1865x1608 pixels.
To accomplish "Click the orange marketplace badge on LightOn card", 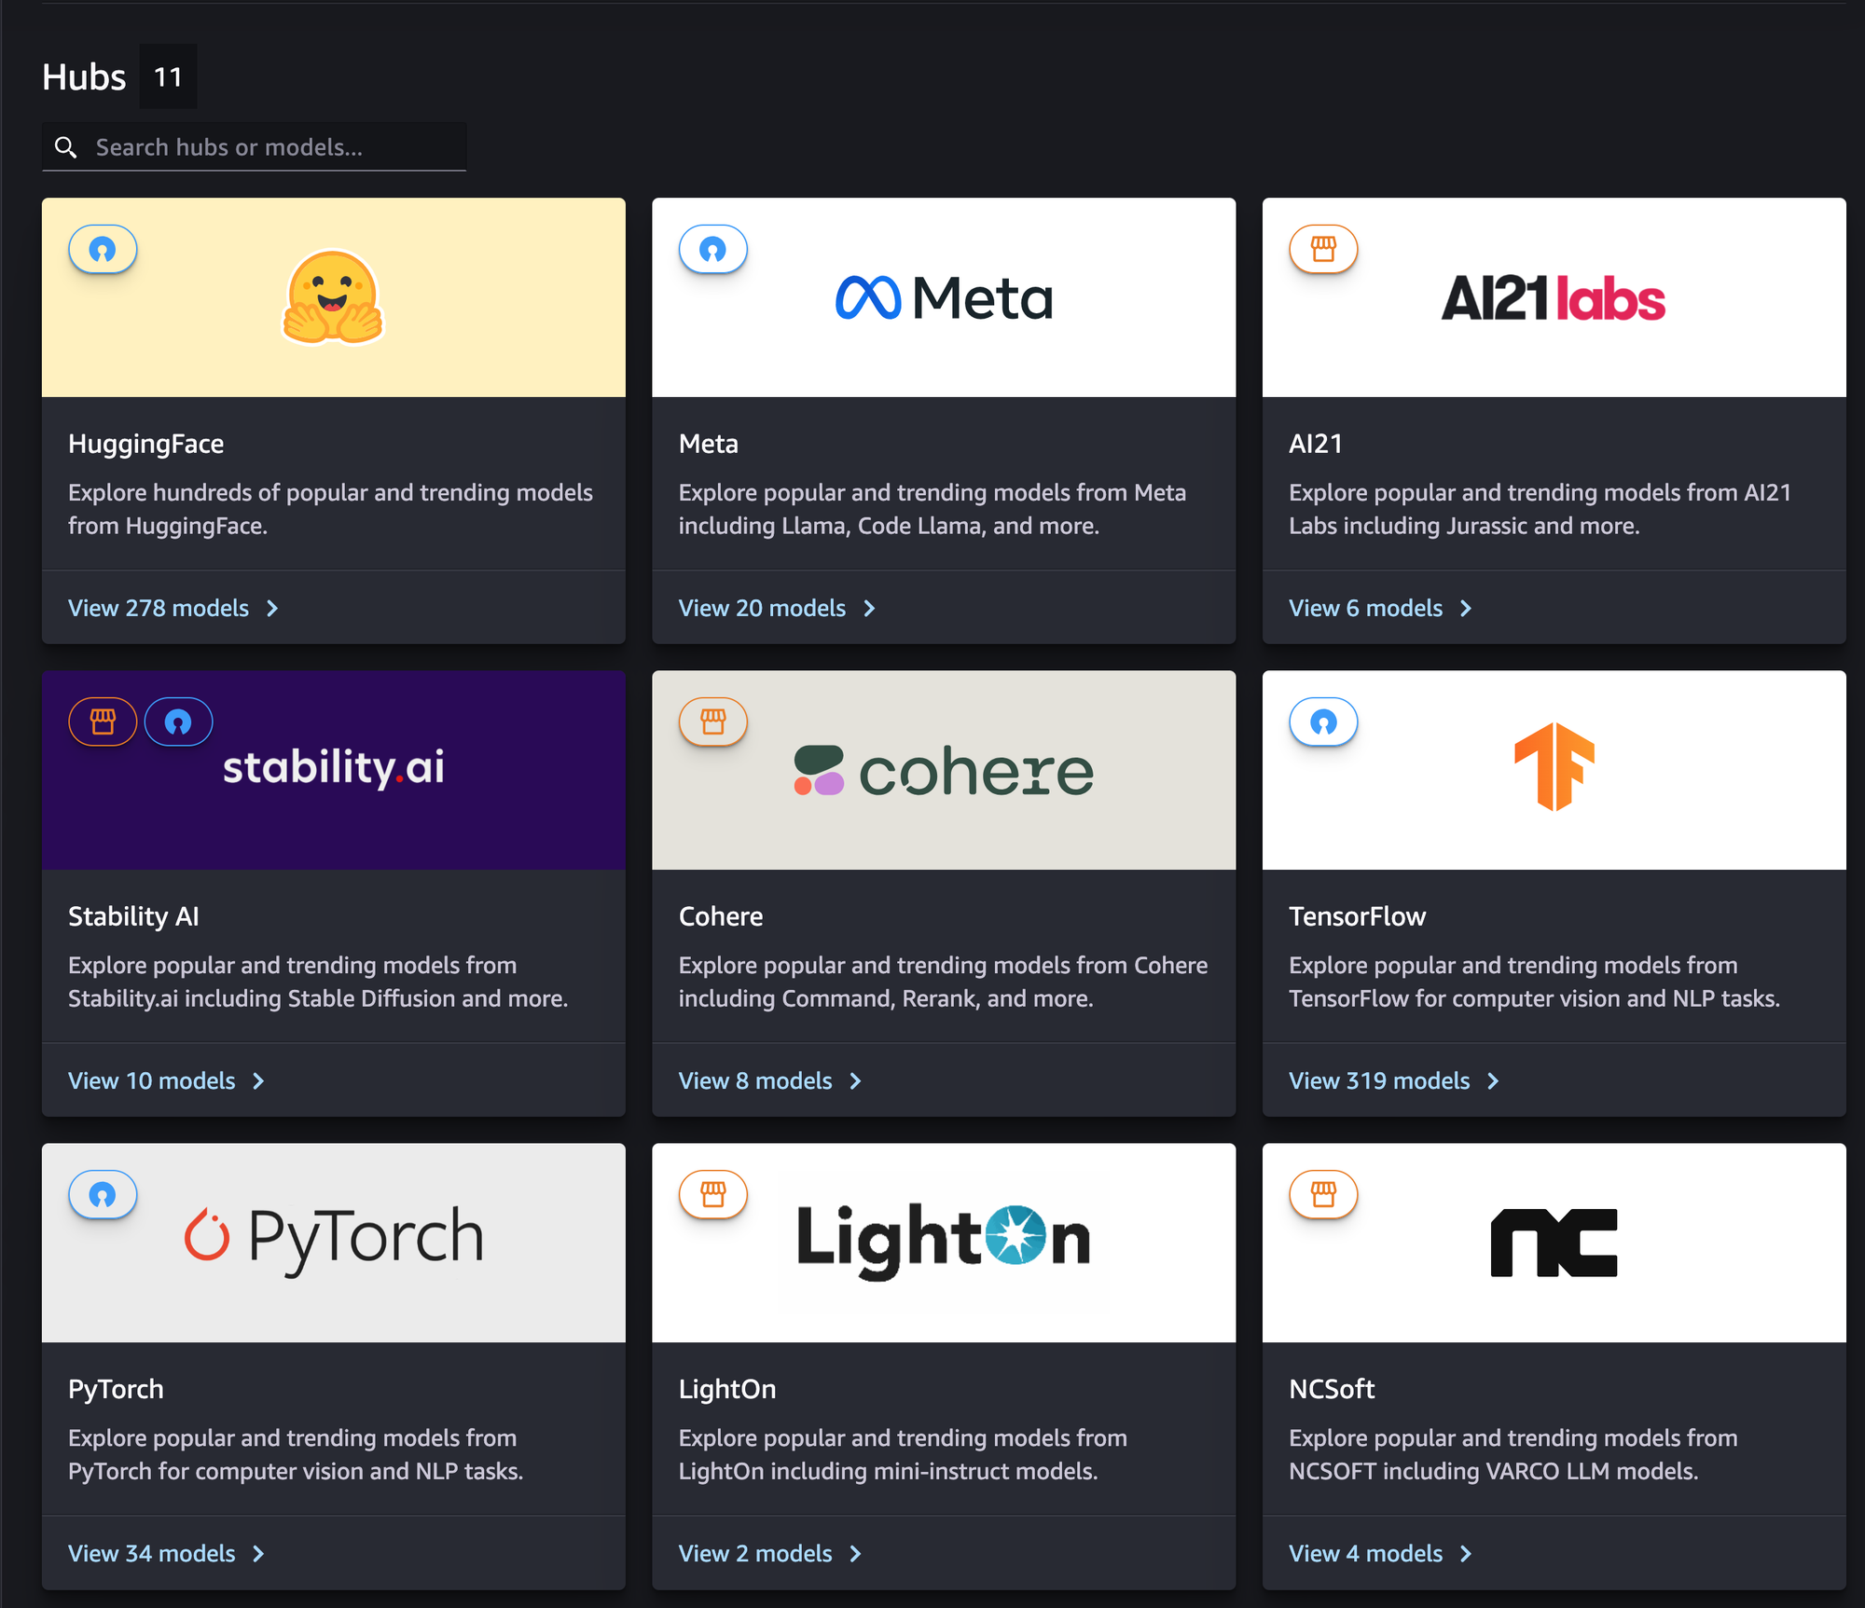I will click(713, 1195).
